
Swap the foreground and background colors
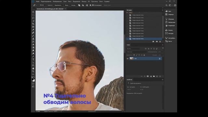click(34, 77)
